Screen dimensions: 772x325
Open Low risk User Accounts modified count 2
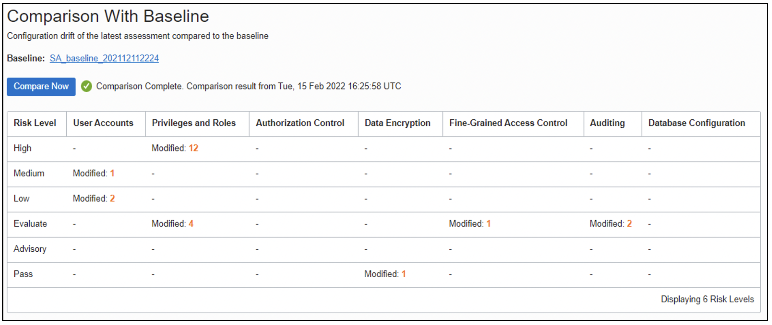click(x=112, y=199)
